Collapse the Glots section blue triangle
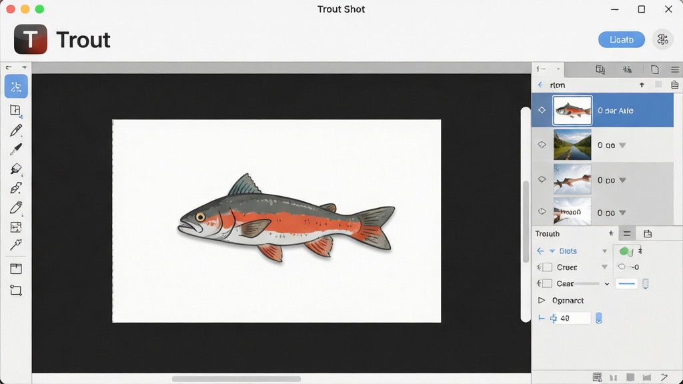Image resolution: width=683 pixels, height=384 pixels. coord(552,251)
